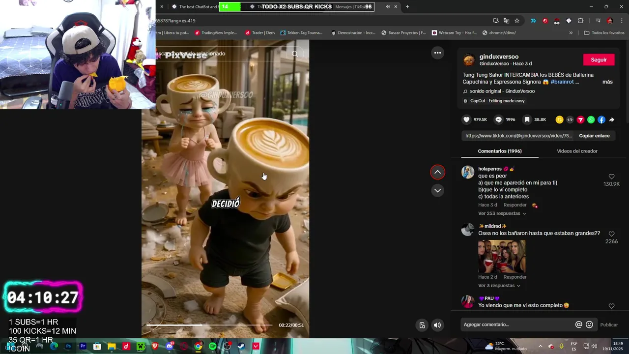Insert a mention with the @ icon
629x354 pixels.
579,324
